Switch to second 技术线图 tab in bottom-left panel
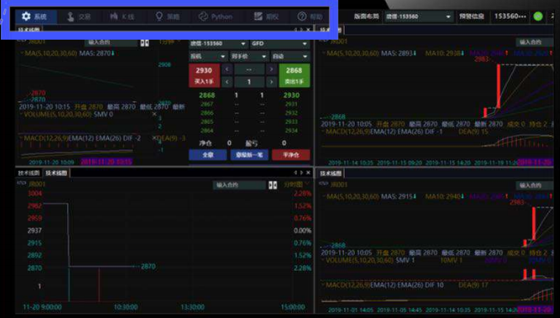560x318 pixels. (x=56, y=173)
